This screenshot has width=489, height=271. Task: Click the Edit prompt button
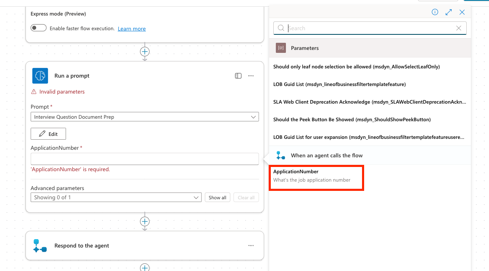48,134
